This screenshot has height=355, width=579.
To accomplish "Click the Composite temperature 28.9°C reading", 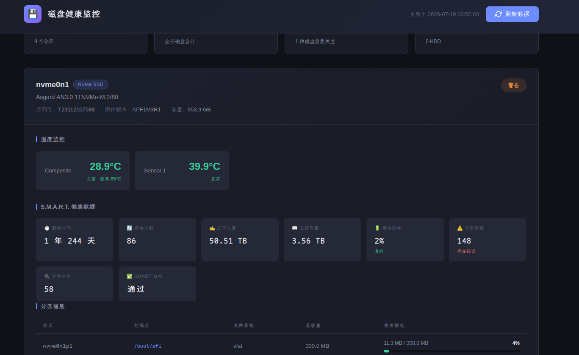I will (x=105, y=166).
